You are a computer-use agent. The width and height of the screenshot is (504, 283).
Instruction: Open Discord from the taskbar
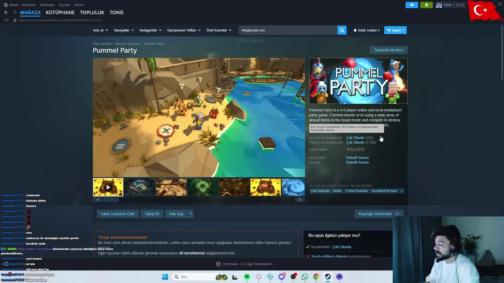click(x=282, y=277)
